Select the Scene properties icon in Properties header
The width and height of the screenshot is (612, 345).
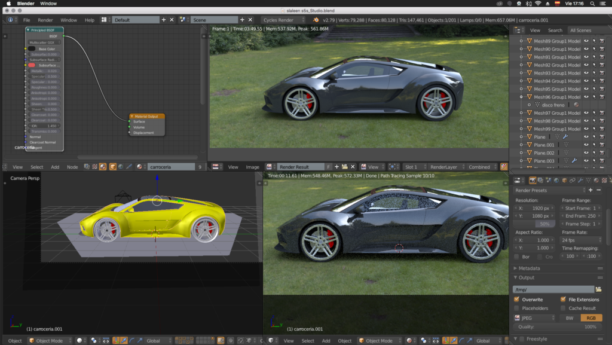pyautogui.click(x=549, y=181)
